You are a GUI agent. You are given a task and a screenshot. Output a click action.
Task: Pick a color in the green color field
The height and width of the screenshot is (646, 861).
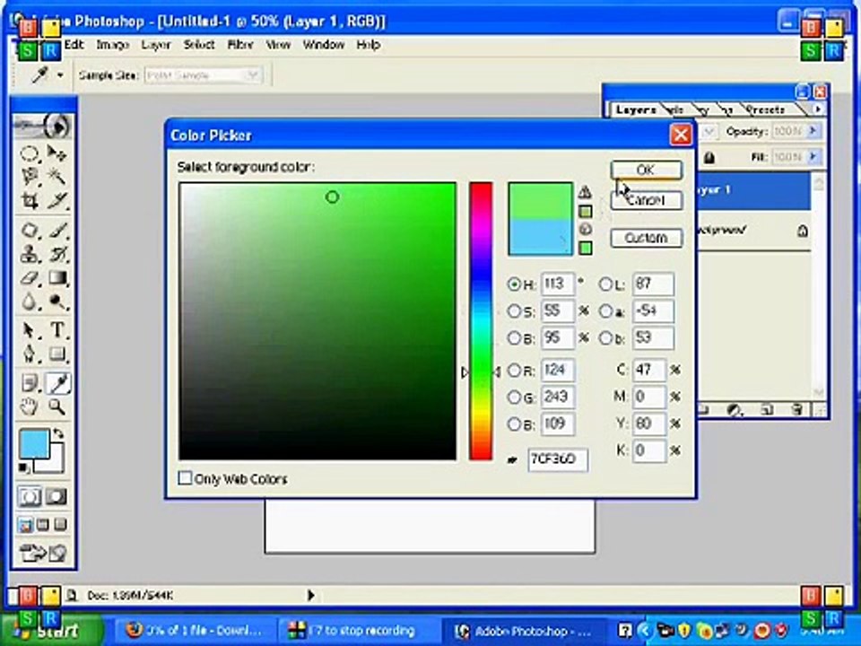(317, 321)
